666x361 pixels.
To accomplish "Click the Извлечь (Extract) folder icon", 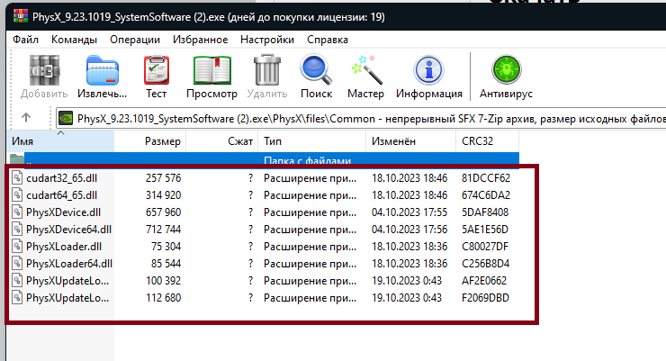I will tap(102, 70).
